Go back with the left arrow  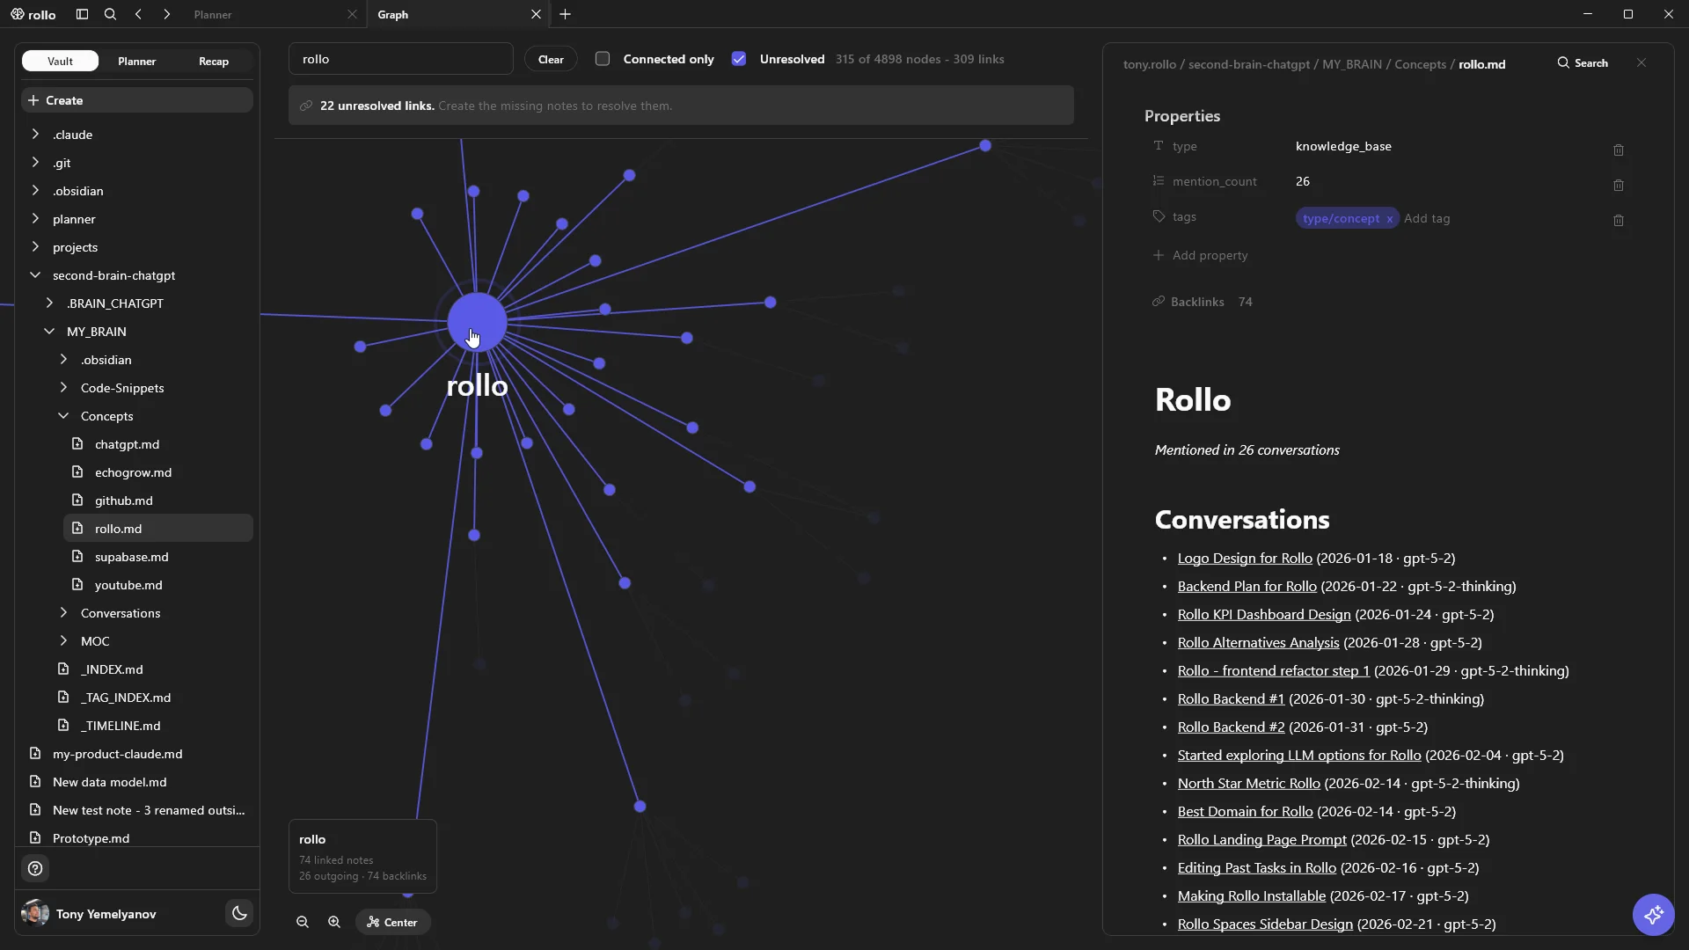click(138, 14)
